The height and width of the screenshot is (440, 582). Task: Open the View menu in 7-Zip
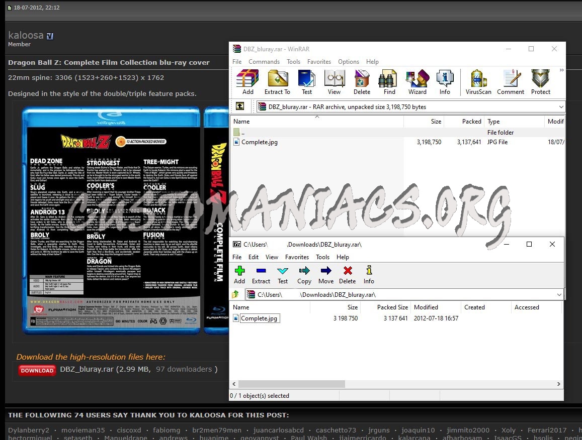(272, 257)
